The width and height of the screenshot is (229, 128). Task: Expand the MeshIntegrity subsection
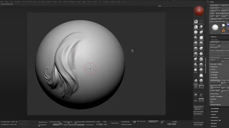pos(215,105)
